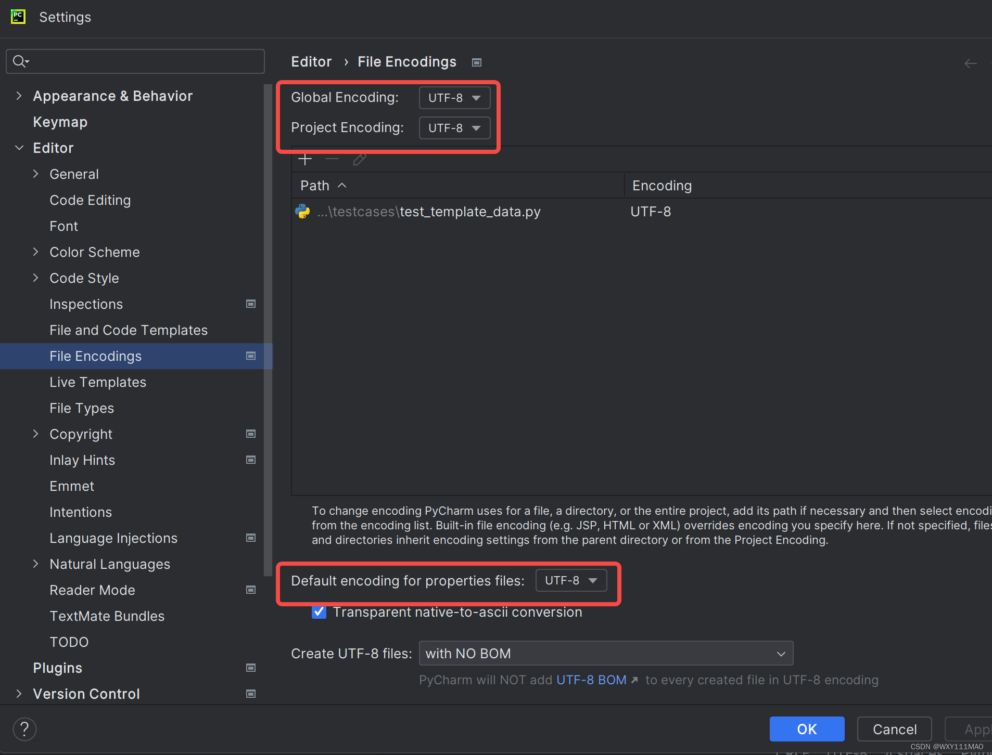992x755 pixels.
Task: Click project icon on Plugins row
Action: (251, 668)
